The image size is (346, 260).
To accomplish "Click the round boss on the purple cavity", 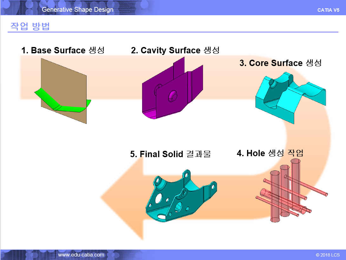I will 173,95.
